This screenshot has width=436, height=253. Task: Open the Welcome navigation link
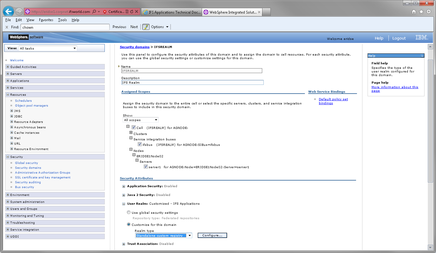(17, 60)
